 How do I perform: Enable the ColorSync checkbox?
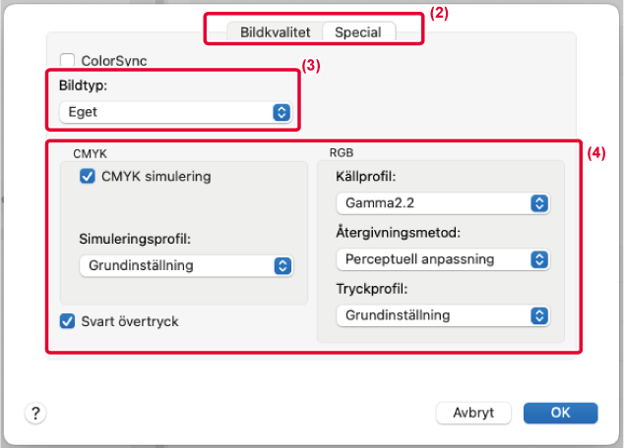[68, 61]
